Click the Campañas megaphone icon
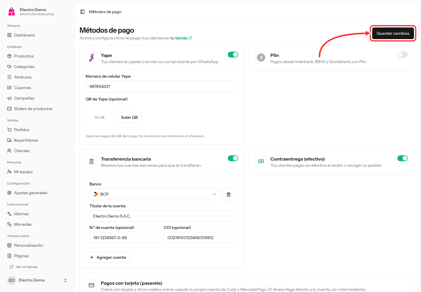Viewport: 421px width, 292px height. (x=9, y=98)
